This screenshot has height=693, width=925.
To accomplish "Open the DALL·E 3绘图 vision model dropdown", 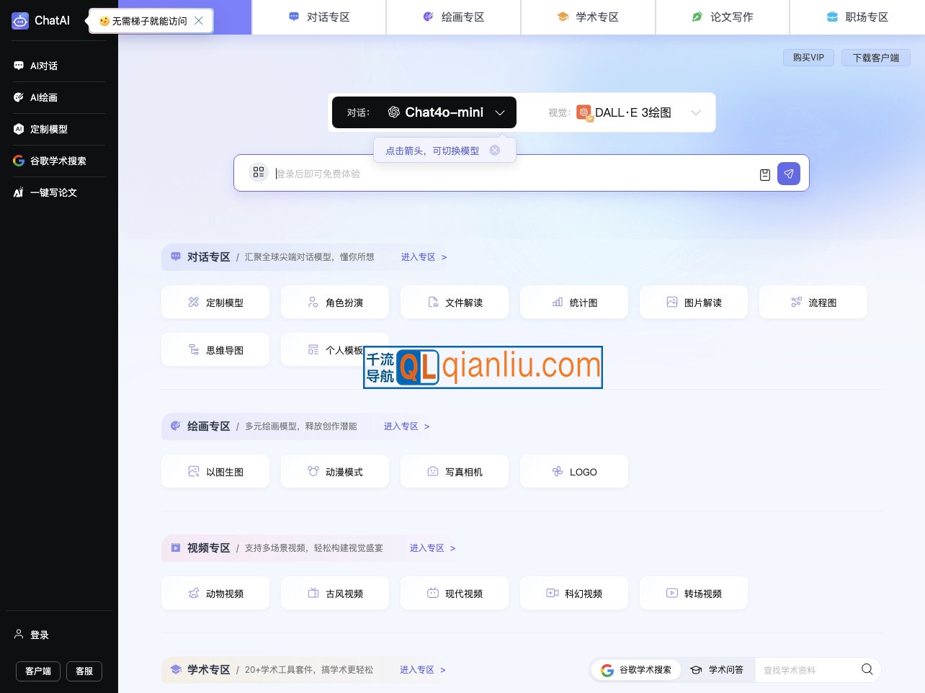I will 696,112.
